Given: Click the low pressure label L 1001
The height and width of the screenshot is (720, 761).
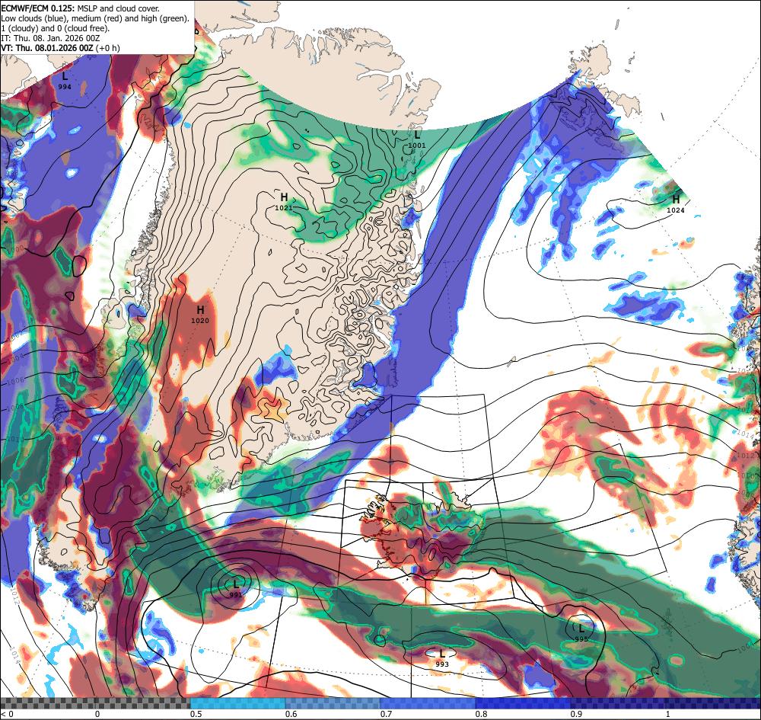Looking at the screenshot, I should tap(417, 139).
